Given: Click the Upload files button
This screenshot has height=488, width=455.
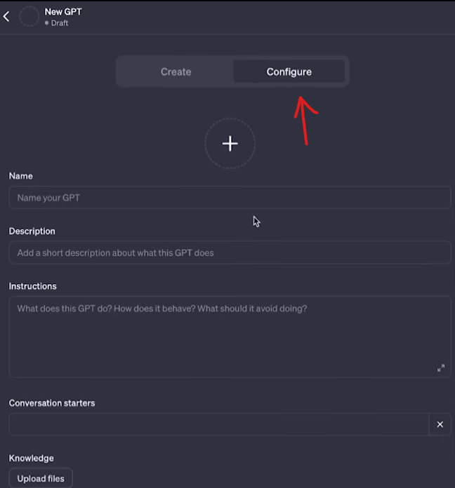Looking at the screenshot, I should (x=41, y=478).
